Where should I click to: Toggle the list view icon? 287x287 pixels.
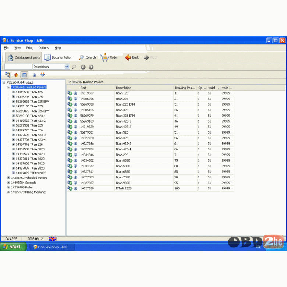click(x=25, y=75)
